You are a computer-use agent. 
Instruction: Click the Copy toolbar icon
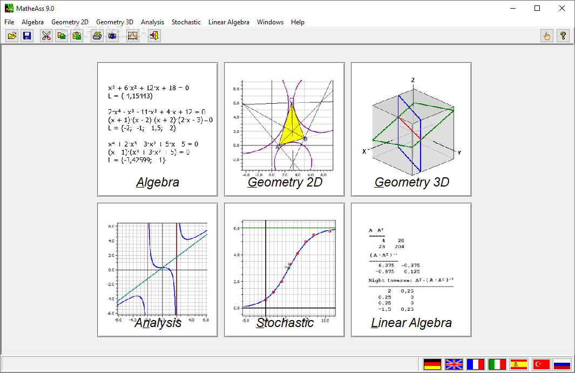(x=62, y=36)
